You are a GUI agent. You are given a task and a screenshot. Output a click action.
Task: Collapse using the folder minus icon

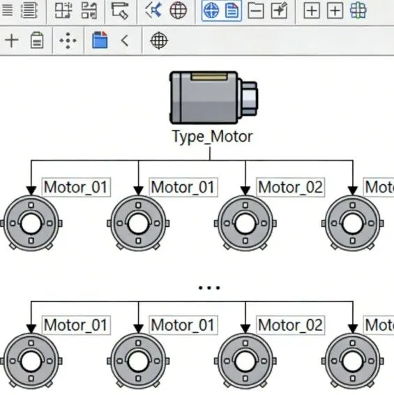pos(255,11)
